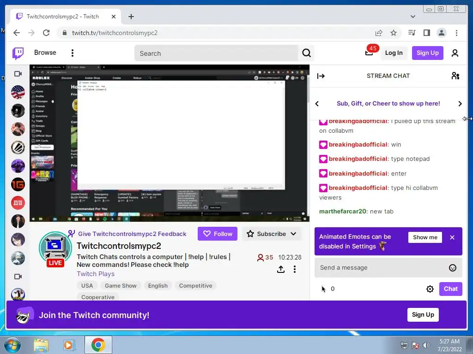Dismiss the Animated Emotes notice

(x=452, y=237)
